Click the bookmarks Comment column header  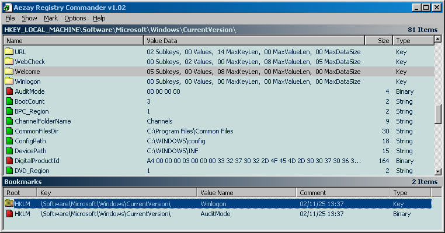point(343,192)
